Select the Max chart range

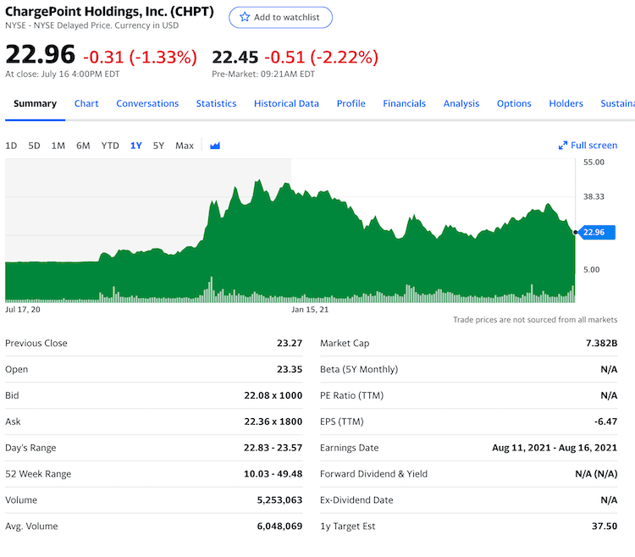click(185, 146)
